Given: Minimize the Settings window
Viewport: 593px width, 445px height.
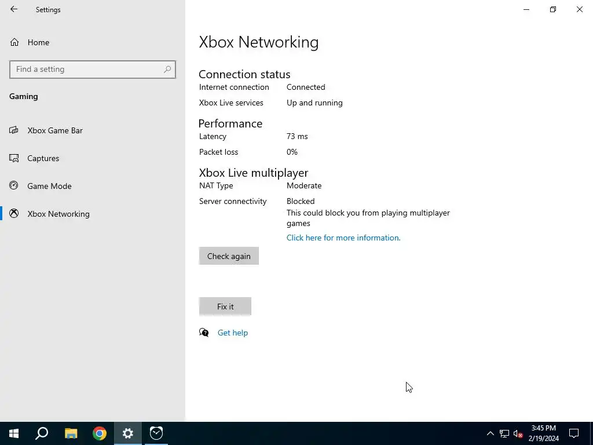Looking at the screenshot, I should point(526,9).
